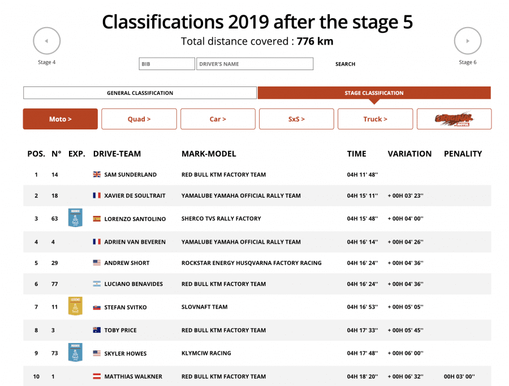Screen dimensions: 509x386
Task: Open the SxS category results
Action: point(296,119)
